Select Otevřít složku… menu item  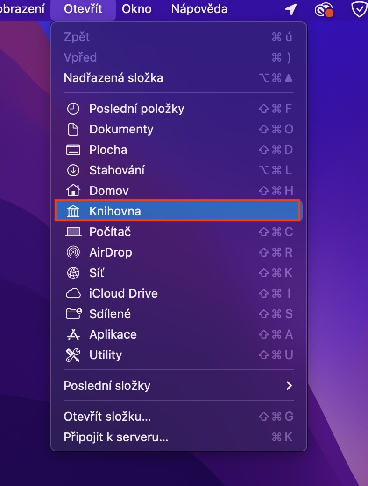tap(107, 417)
